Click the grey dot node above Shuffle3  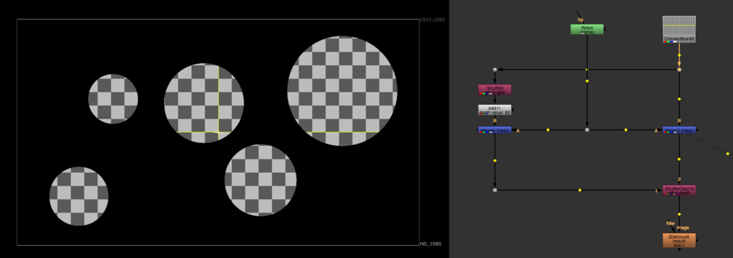point(495,69)
